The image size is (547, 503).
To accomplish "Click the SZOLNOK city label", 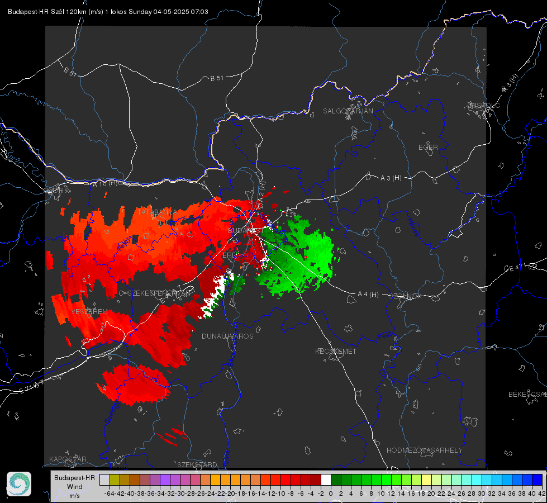I will click(x=406, y=296).
